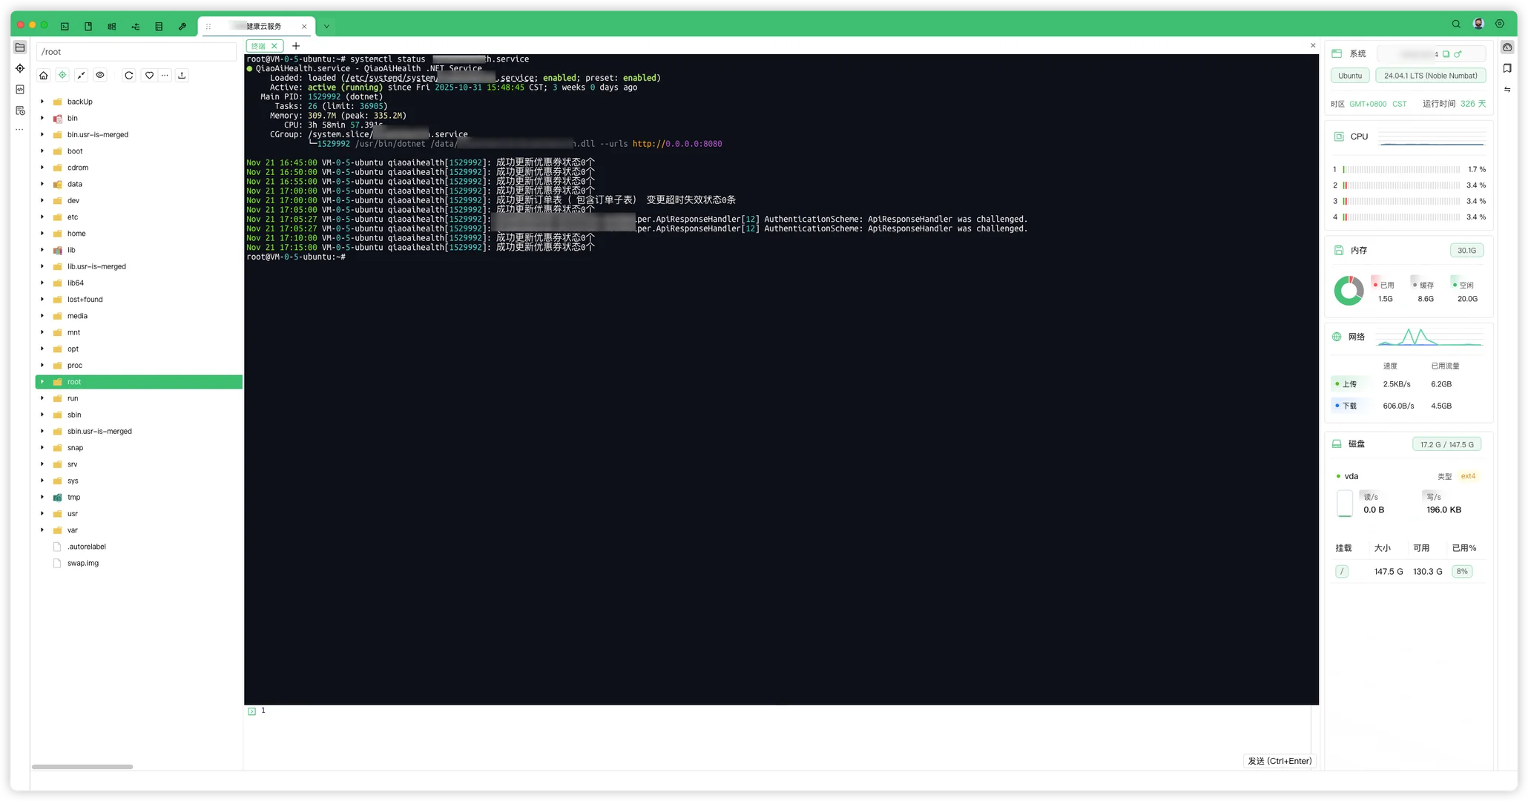1528x801 pixels.
Task: Open the search magnifier in top bar
Action: [x=1456, y=24]
